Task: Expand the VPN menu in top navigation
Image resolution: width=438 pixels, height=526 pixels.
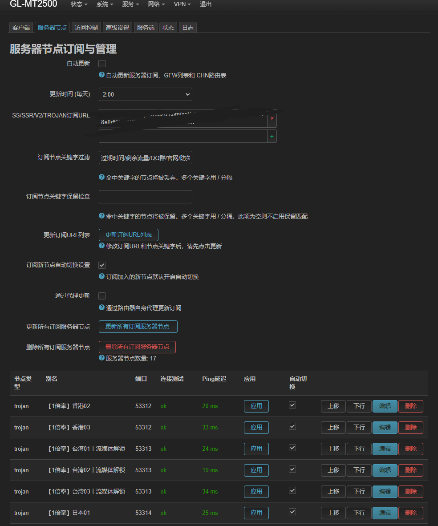Action: [182, 4]
